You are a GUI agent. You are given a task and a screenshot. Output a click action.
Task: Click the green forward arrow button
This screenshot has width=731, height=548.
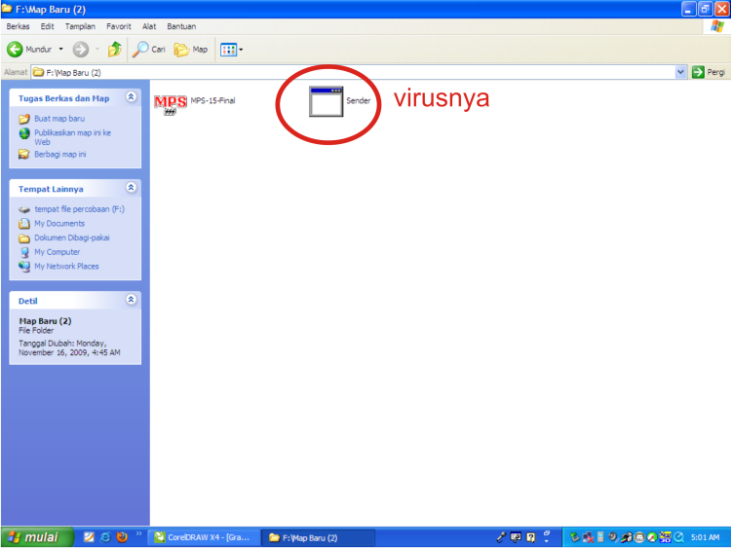coord(81,49)
